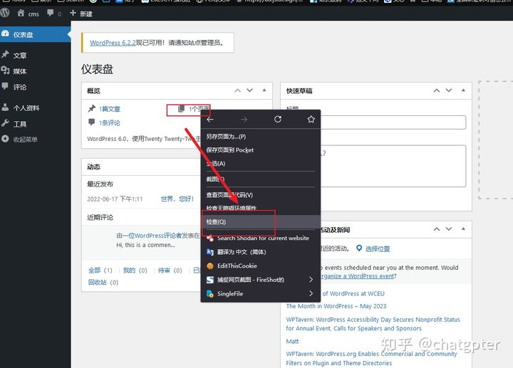Viewport: 513px width, 368px height.
Task: Filter comments by 待审 (0)
Action: click(x=170, y=270)
